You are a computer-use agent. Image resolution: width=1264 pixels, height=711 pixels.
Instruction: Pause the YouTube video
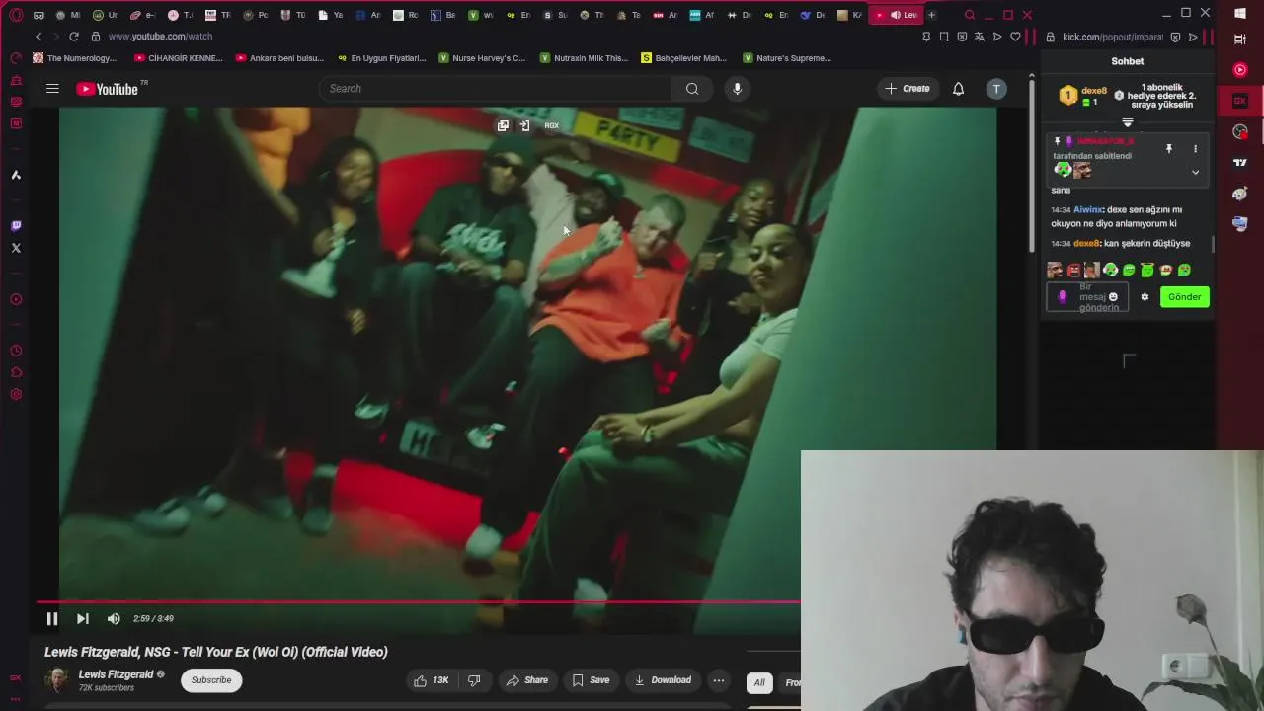click(52, 619)
